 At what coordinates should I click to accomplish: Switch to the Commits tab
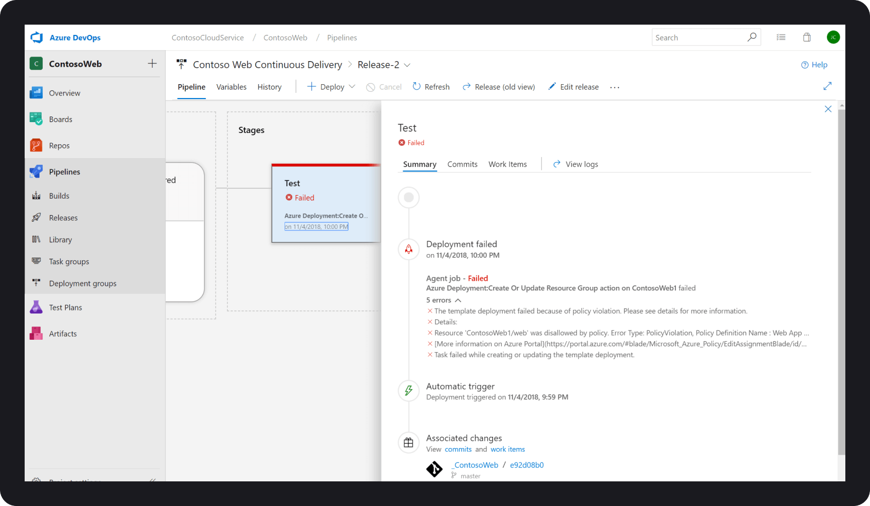(462, 164)
